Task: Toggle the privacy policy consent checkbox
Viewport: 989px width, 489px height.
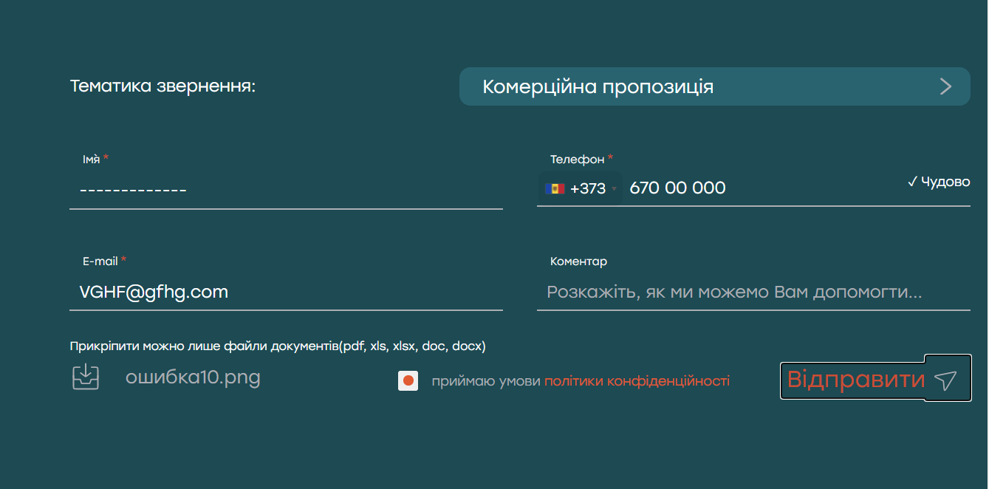Action: [x=408, y=381]
